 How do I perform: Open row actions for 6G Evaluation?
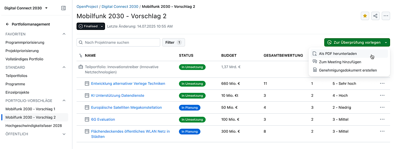[x=382, y=119]
